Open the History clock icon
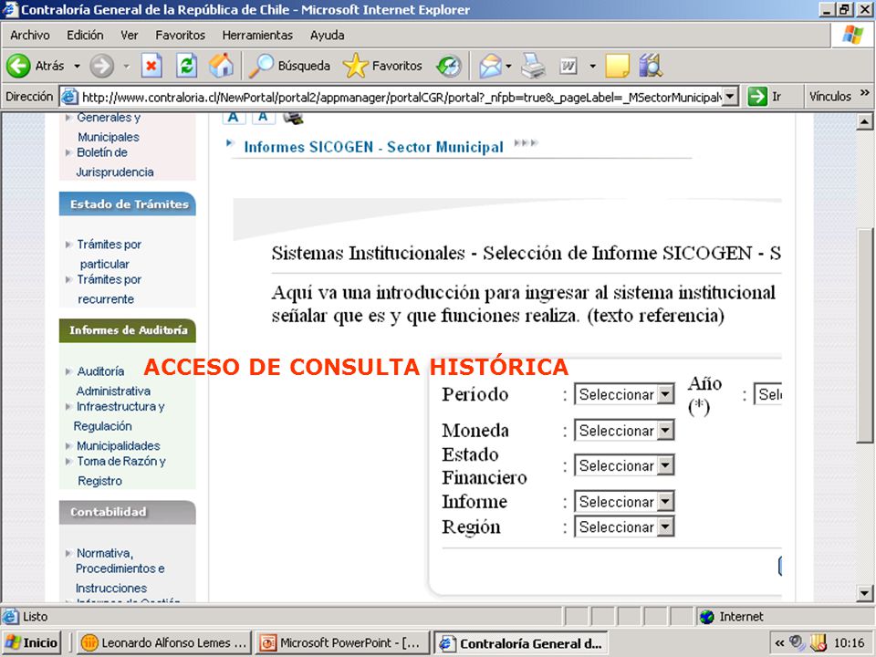This screenshot has width=876, height=657. [x=449, y=66]
